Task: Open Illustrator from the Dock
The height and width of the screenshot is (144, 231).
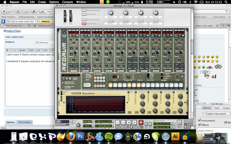Action: pos(175,137)
